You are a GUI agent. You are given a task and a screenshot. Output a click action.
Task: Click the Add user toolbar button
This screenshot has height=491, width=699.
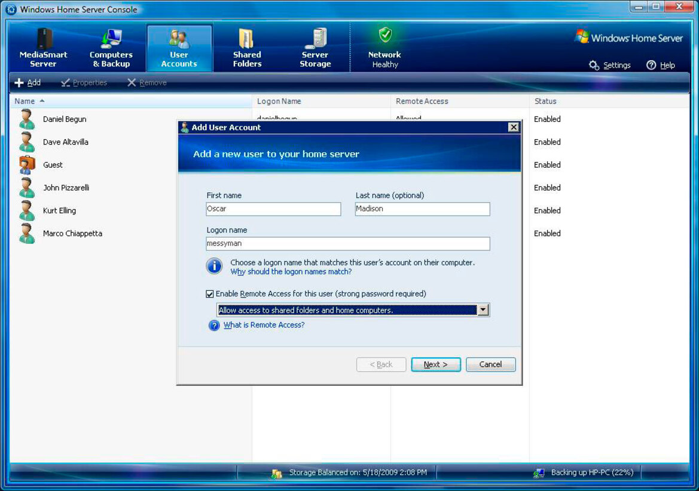click(28, 82)
